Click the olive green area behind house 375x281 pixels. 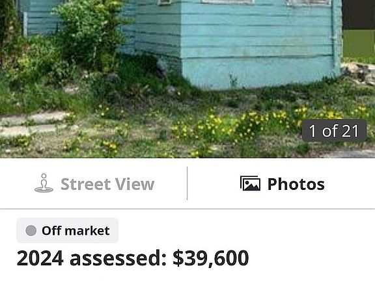point(359,44)
